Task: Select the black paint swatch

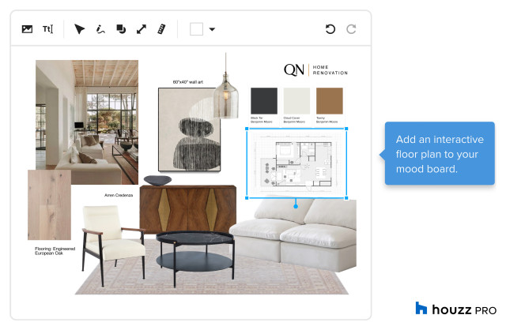Action: (264, 101)
